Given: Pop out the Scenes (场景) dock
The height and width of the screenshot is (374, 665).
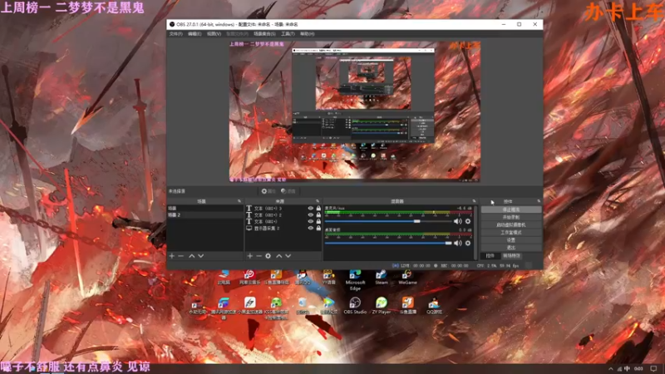Looking at the screenshot, I should [239, 201].
